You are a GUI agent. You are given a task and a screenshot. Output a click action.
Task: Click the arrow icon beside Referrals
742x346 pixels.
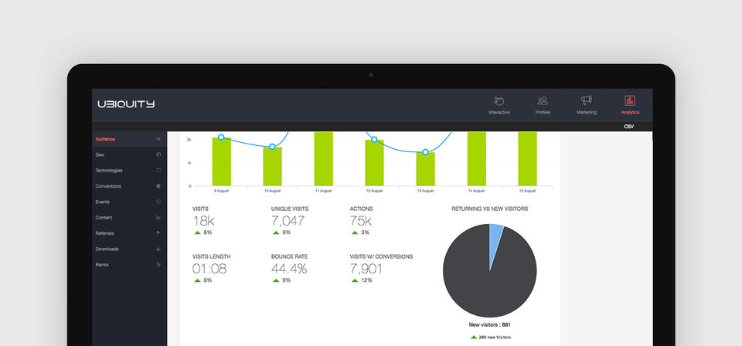pyautogui.click(x=158, y=233)
